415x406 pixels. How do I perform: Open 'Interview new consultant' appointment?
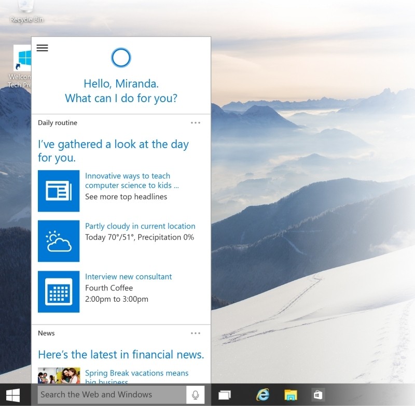pos(128,276)
